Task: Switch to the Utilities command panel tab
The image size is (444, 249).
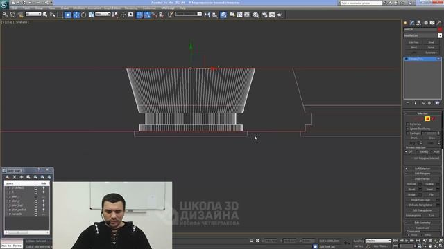Action: 438,23
